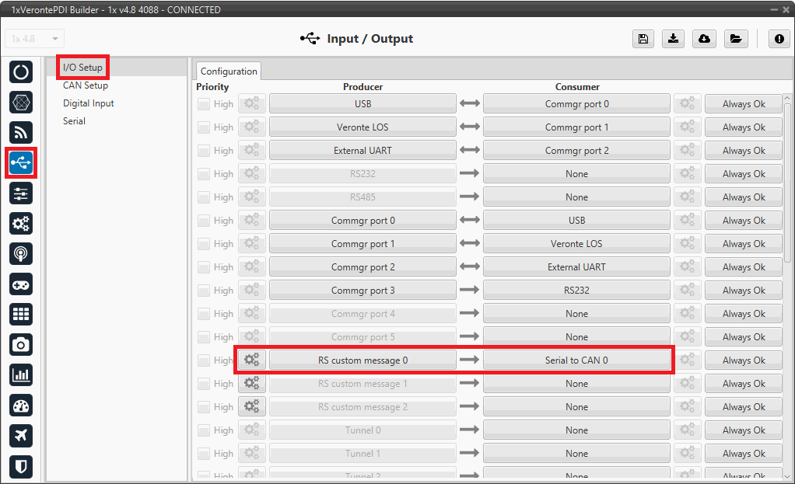The height and width of the screenshot is (484, 795).
Task: Open RS232 consumer selector for Commgr port 3
Action: [x=576, y=291]
